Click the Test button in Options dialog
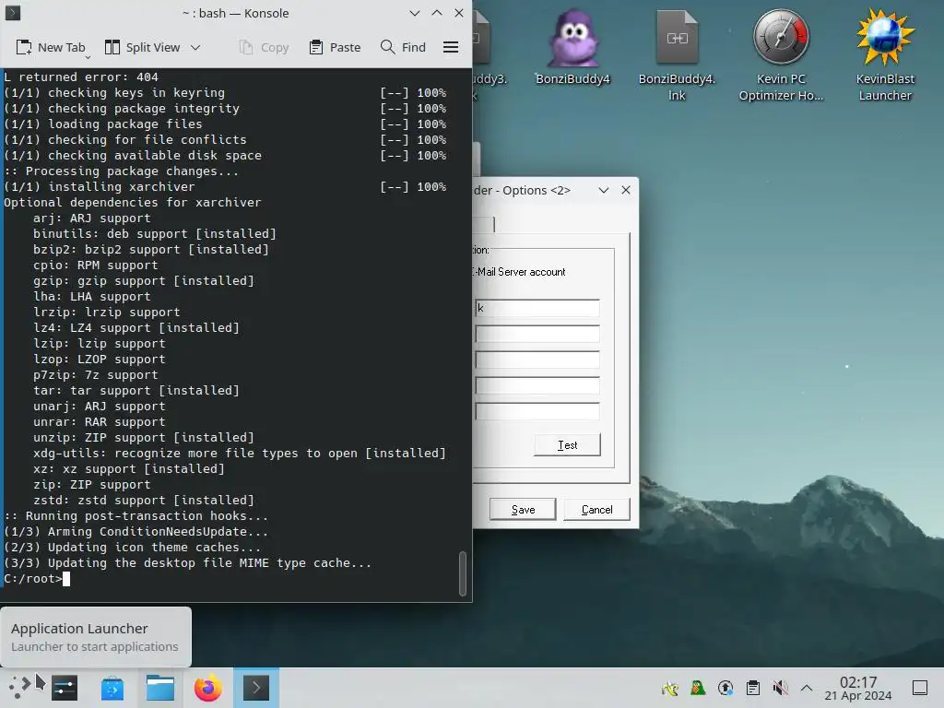Screen dimensions: 944x708 pos(567,445)
